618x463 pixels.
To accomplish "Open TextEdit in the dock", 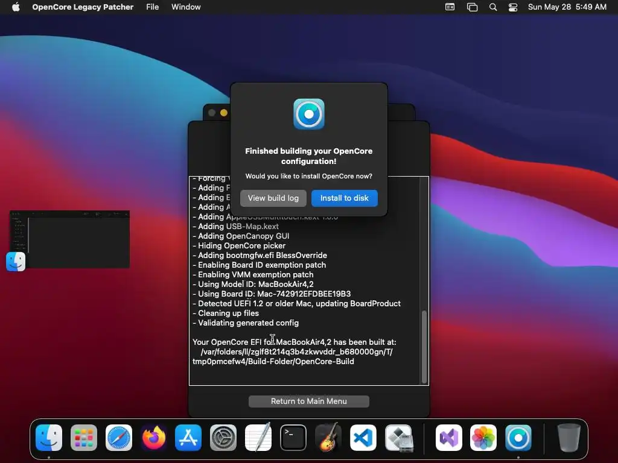I will (258, 438).
